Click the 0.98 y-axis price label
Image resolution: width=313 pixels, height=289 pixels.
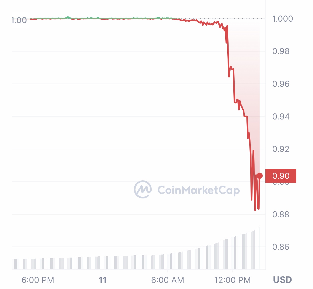[281, 51]
